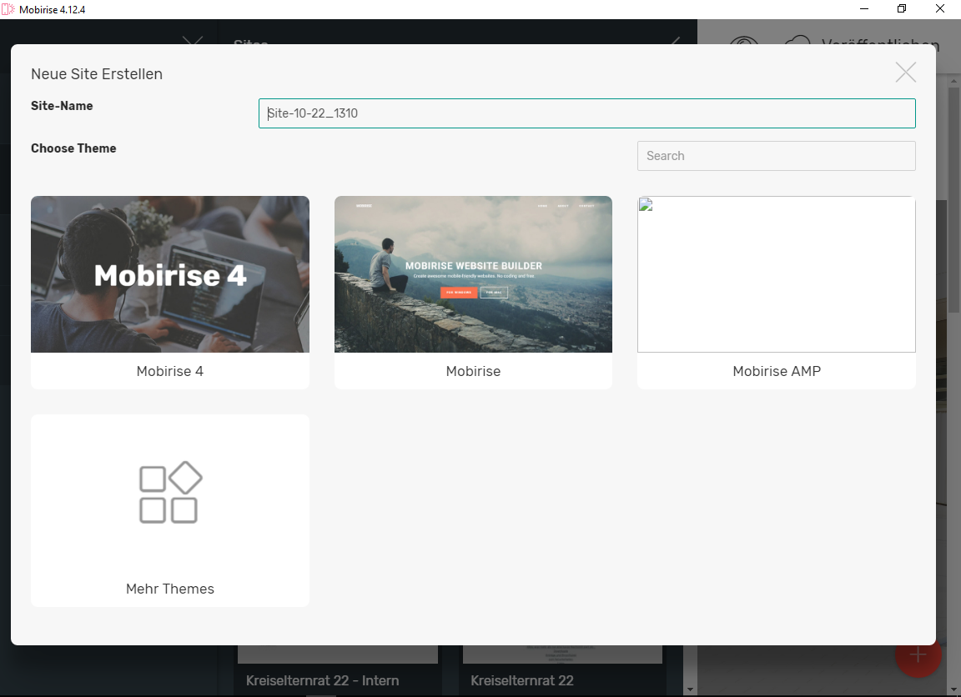Click the Mobirise AMP theme label
This screenshot has height=697, width=961.
point(776,372)
